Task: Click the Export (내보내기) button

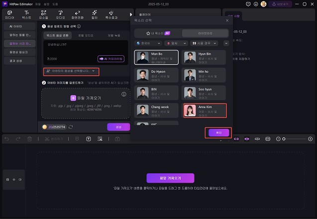Action: [x=280, y=4]
